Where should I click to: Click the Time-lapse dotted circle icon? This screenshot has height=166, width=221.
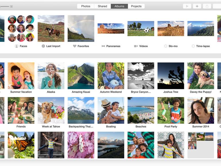point(193,46)
